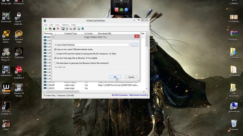Screen dimensions: 243x136
Task: Open the Edit menu
Action: pyautogui.click(x=51, y=25)
